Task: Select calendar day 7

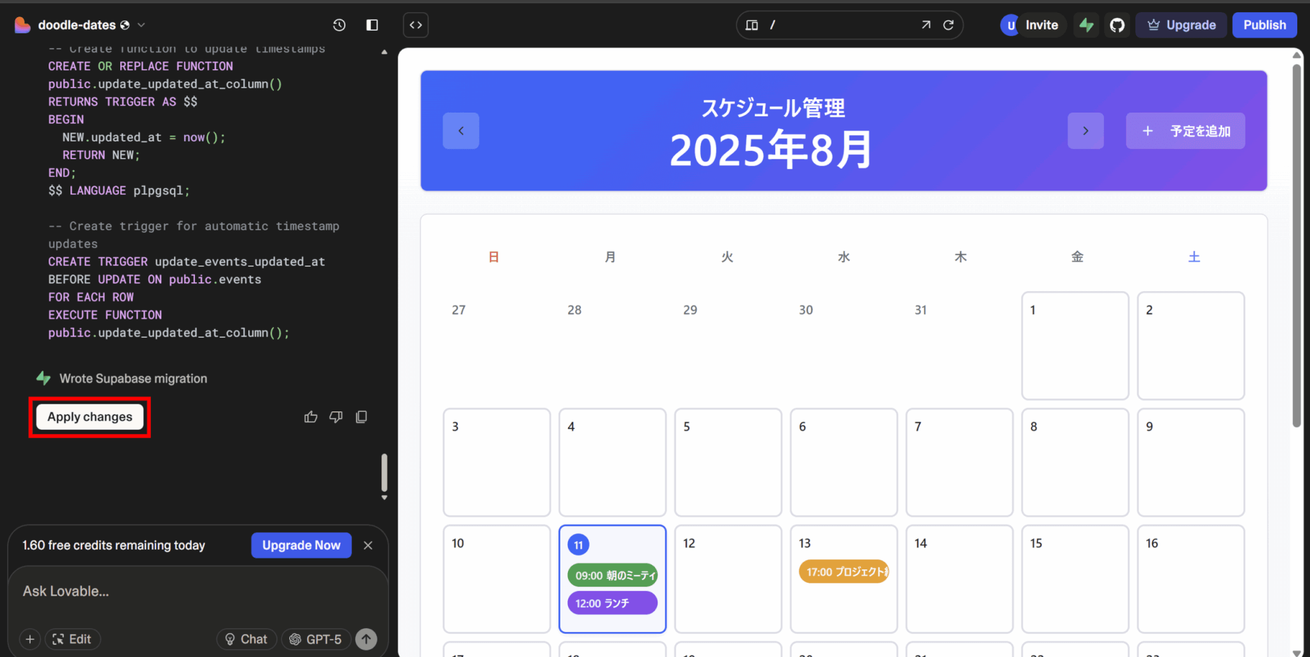Action: [959, 463]
